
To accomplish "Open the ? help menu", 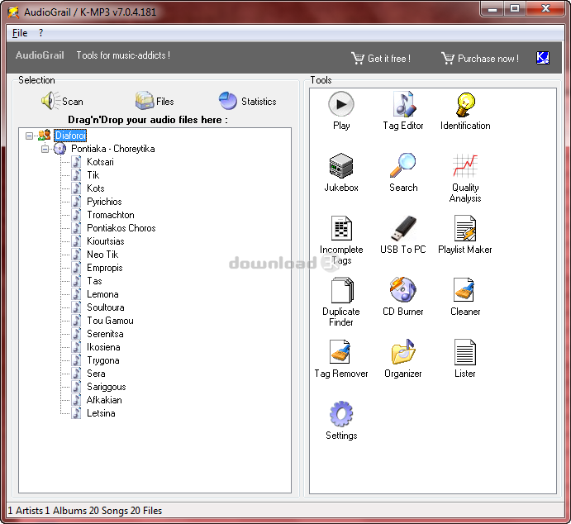I will tap(40, 33).
